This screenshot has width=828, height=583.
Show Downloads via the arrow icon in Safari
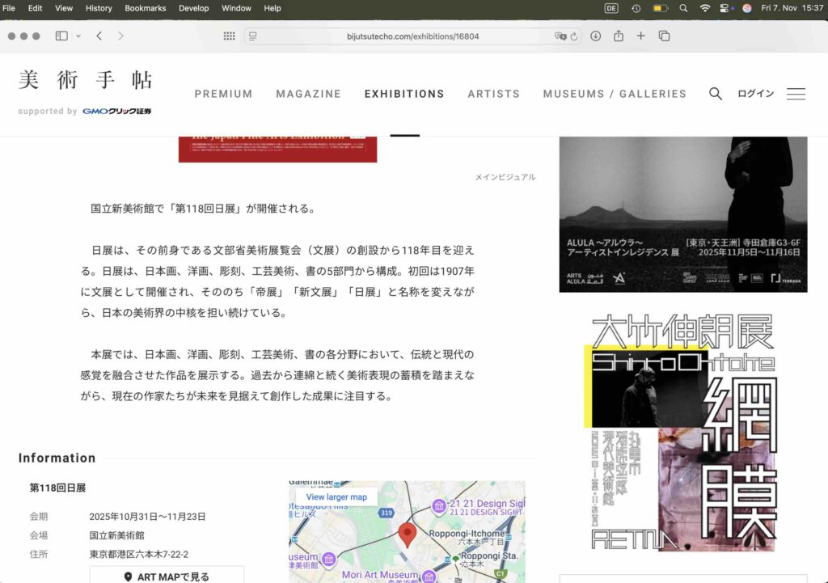pos(597,36)
